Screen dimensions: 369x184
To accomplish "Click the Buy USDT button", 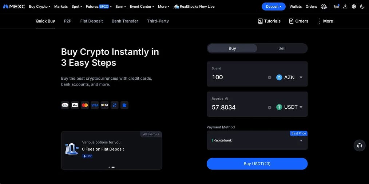I will (x=257, y=164).
